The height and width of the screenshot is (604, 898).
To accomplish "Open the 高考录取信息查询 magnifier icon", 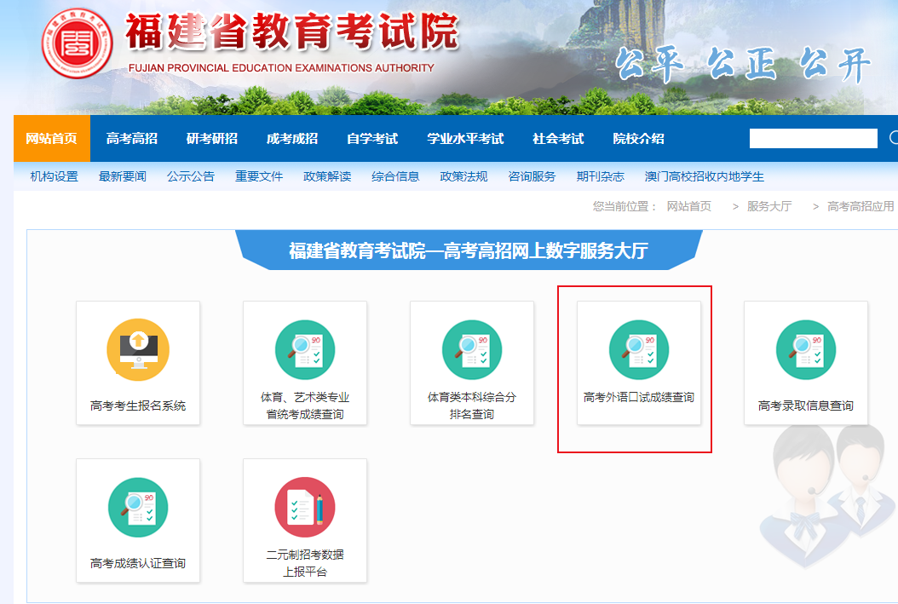I will [x=806, y=350].
